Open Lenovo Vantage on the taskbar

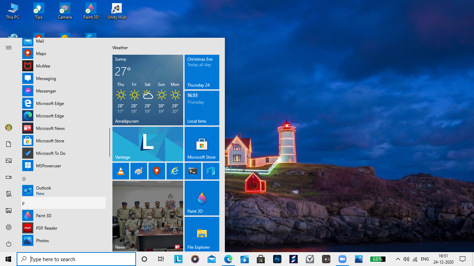coord(178,259)
